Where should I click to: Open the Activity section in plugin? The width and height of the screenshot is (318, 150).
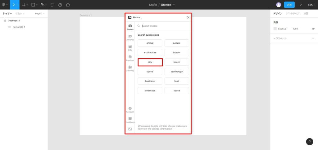(130, 68)
